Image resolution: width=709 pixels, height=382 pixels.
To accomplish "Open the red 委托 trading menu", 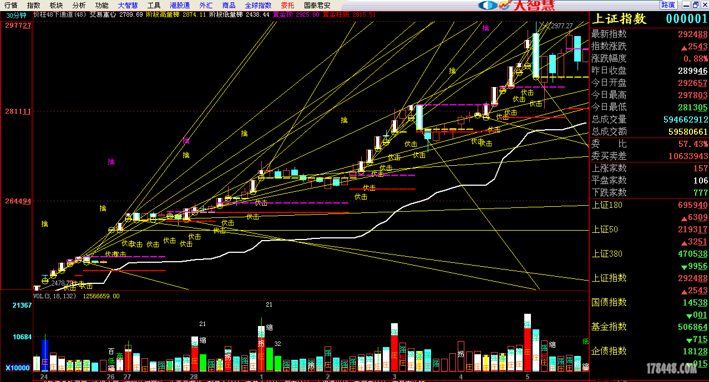I will click(288, 5).
